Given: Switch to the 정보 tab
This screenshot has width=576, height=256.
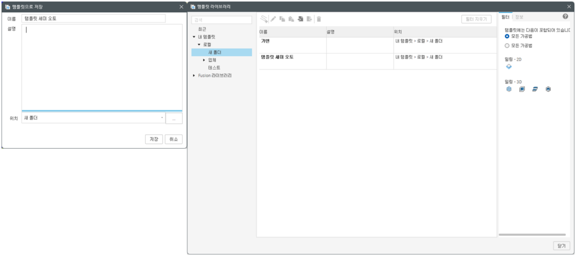Looking at the screenshot, I should 519,17.
